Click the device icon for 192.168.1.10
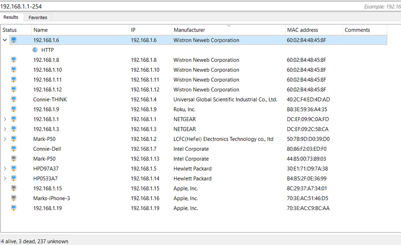The image size is (401, 245). 14,69
